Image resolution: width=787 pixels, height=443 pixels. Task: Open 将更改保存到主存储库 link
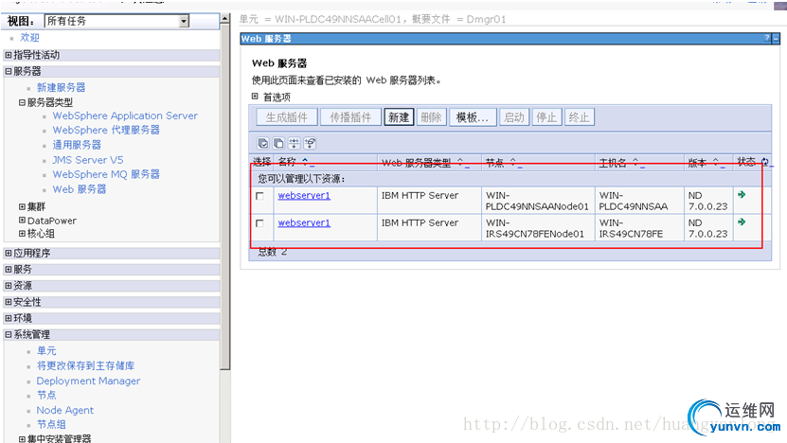click(x=85, y=365)
